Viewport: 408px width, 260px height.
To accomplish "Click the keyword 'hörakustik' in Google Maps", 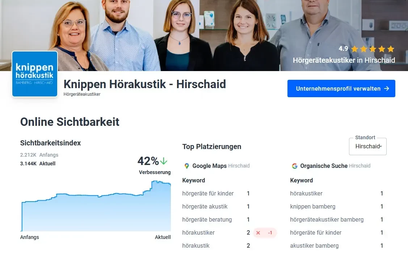I will 195,245.
